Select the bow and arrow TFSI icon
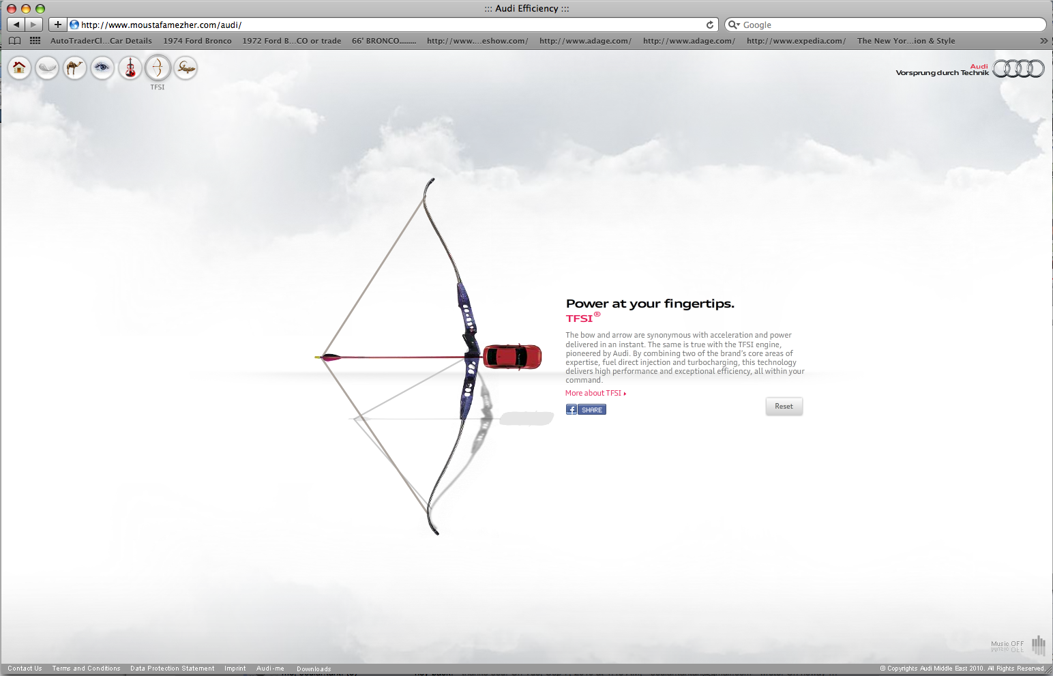Screen dimensions: 1053x676 point(158,68)
